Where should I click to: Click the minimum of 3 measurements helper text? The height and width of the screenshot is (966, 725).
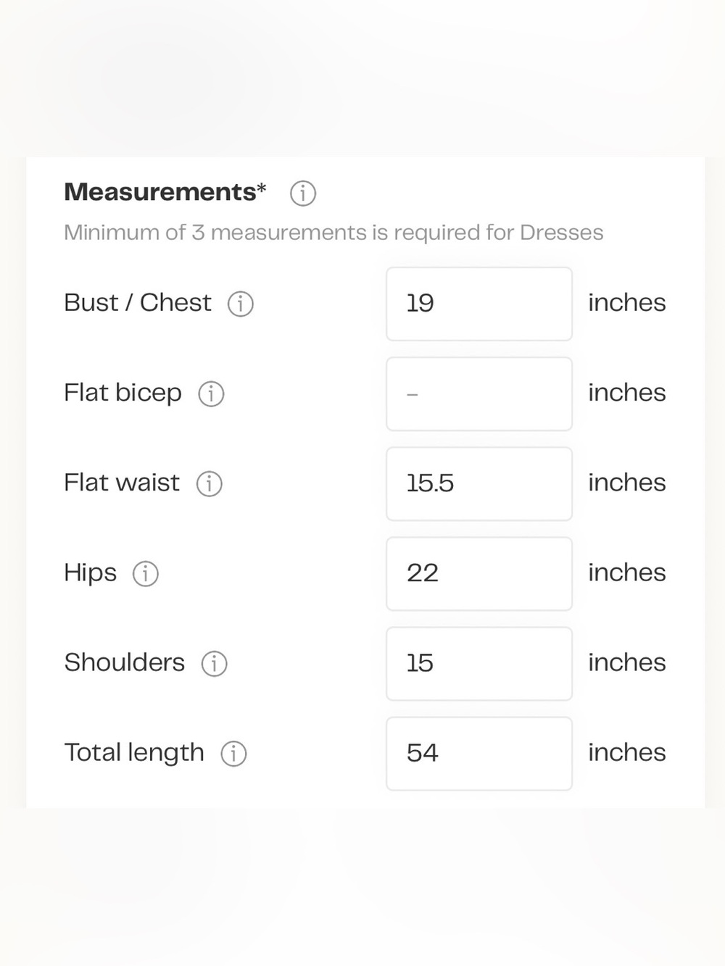[x=333, y=233]
